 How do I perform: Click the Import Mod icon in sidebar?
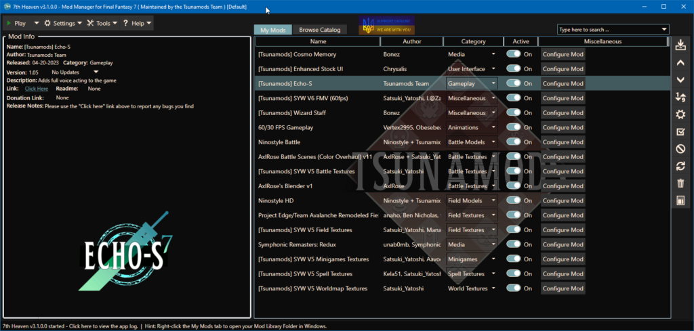680,45
